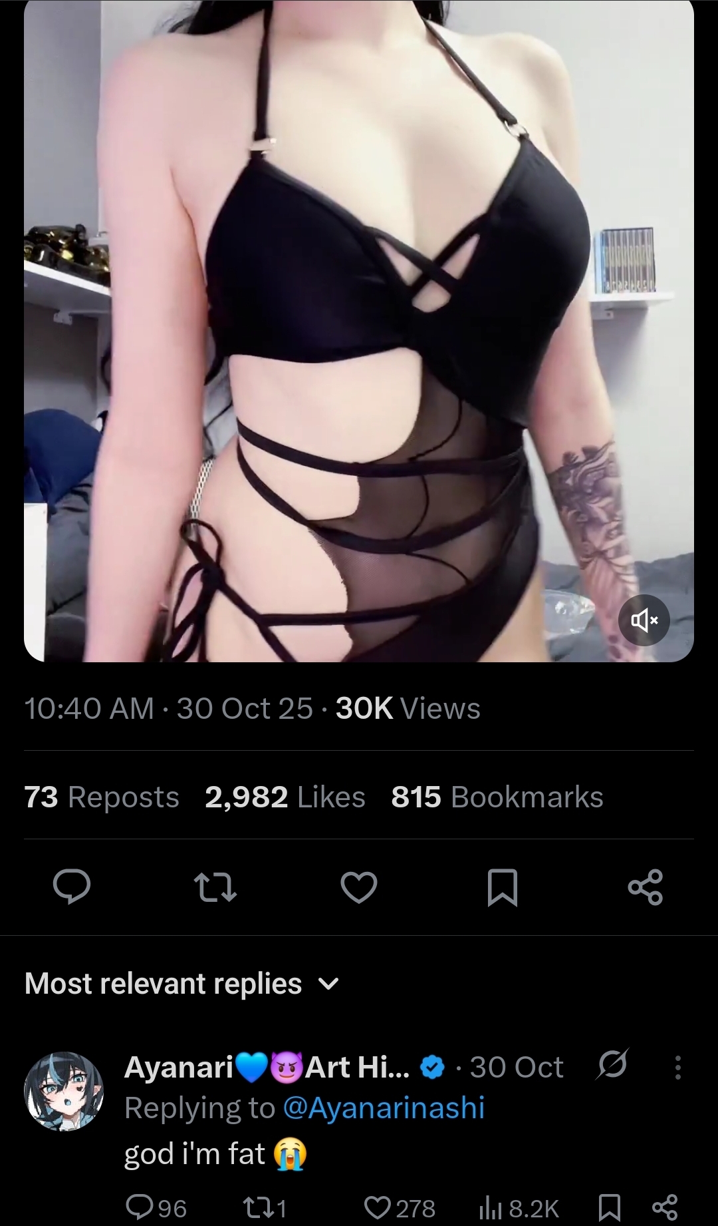Viewport: 718px width, 1226px height.
Task: Open Ayanari's anime avatar profile picture
Action: click(64, 1092)
